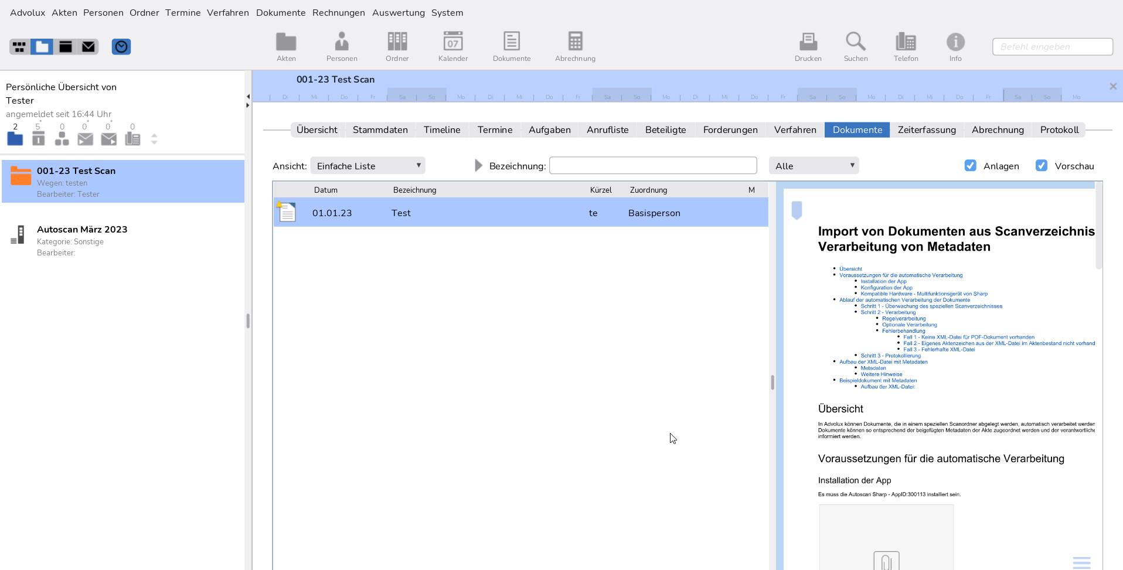Open the Alle filter dropdown
Viewport: 1123px width, 570px height.
tap(814, 166)
